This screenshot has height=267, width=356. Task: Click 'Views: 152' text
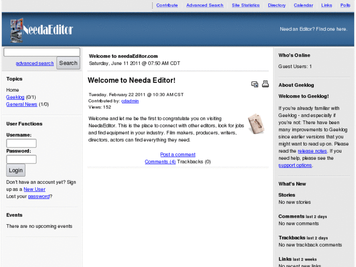(x=100, y=107)
